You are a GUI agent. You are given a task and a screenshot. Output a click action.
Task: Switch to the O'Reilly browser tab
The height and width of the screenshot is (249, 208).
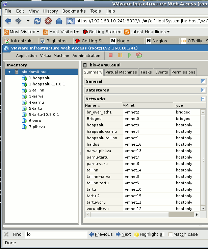click(x=194, y=41)
